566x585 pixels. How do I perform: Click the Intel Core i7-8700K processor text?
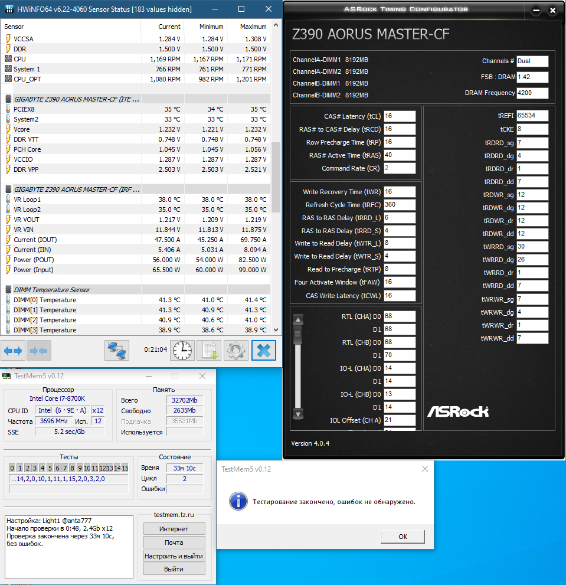click(57, 398)
